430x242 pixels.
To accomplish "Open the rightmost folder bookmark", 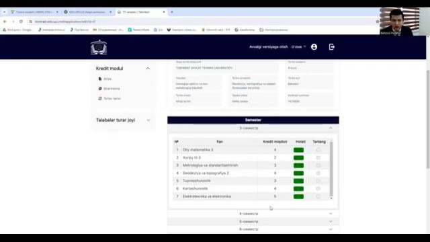I will pos(273,30).
